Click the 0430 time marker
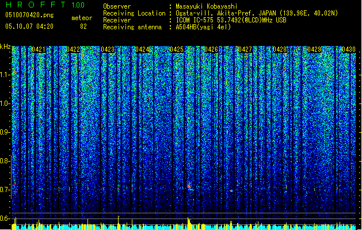This screenshot has width=362, height=230. click(x=349, y=49)
